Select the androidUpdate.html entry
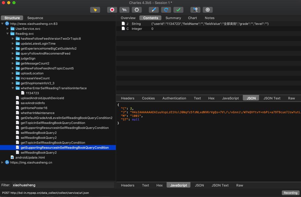 click(x=30, y=157)
